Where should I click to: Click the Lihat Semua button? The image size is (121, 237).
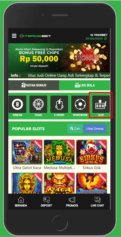click(95, 128)
